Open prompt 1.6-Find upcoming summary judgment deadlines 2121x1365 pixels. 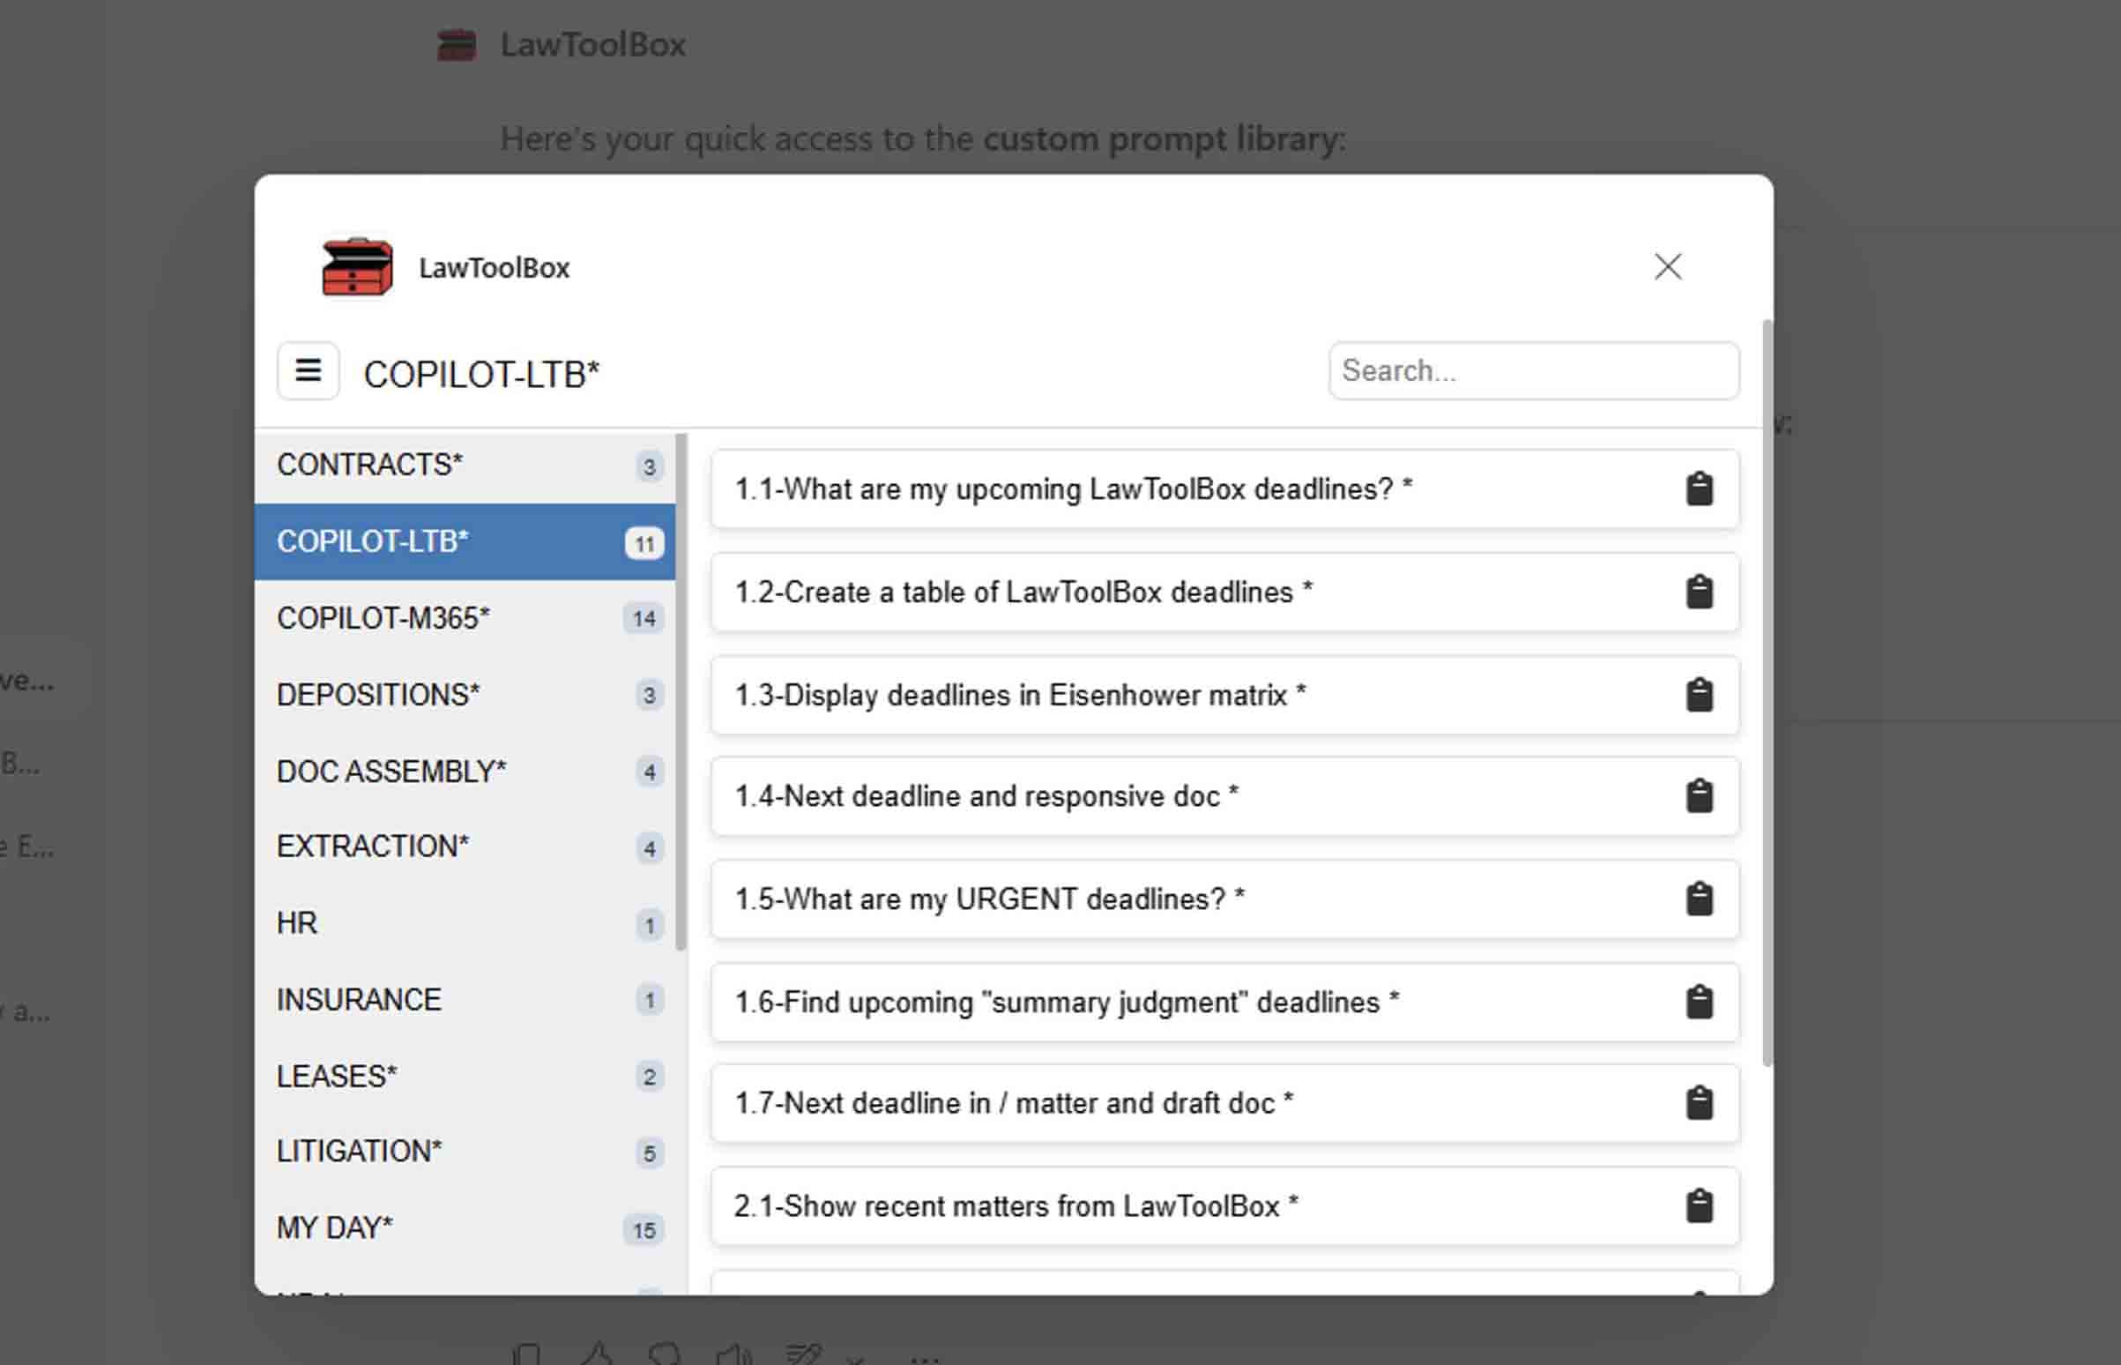(1224, 1002)
